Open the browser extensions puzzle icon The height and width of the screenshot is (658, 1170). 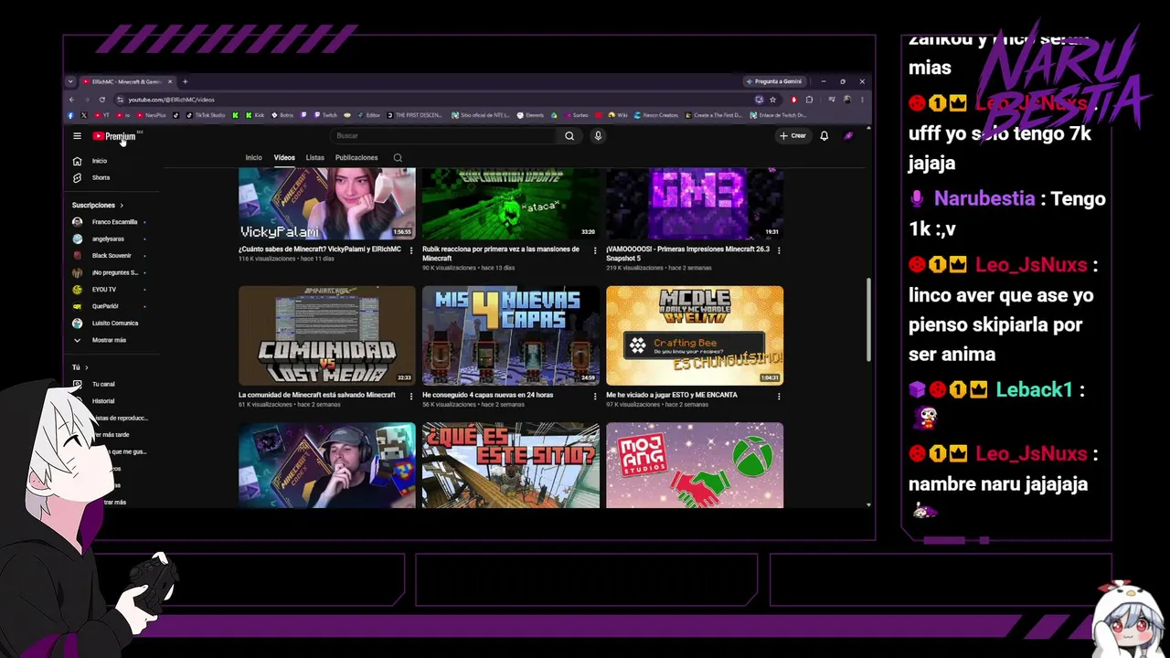809,100
